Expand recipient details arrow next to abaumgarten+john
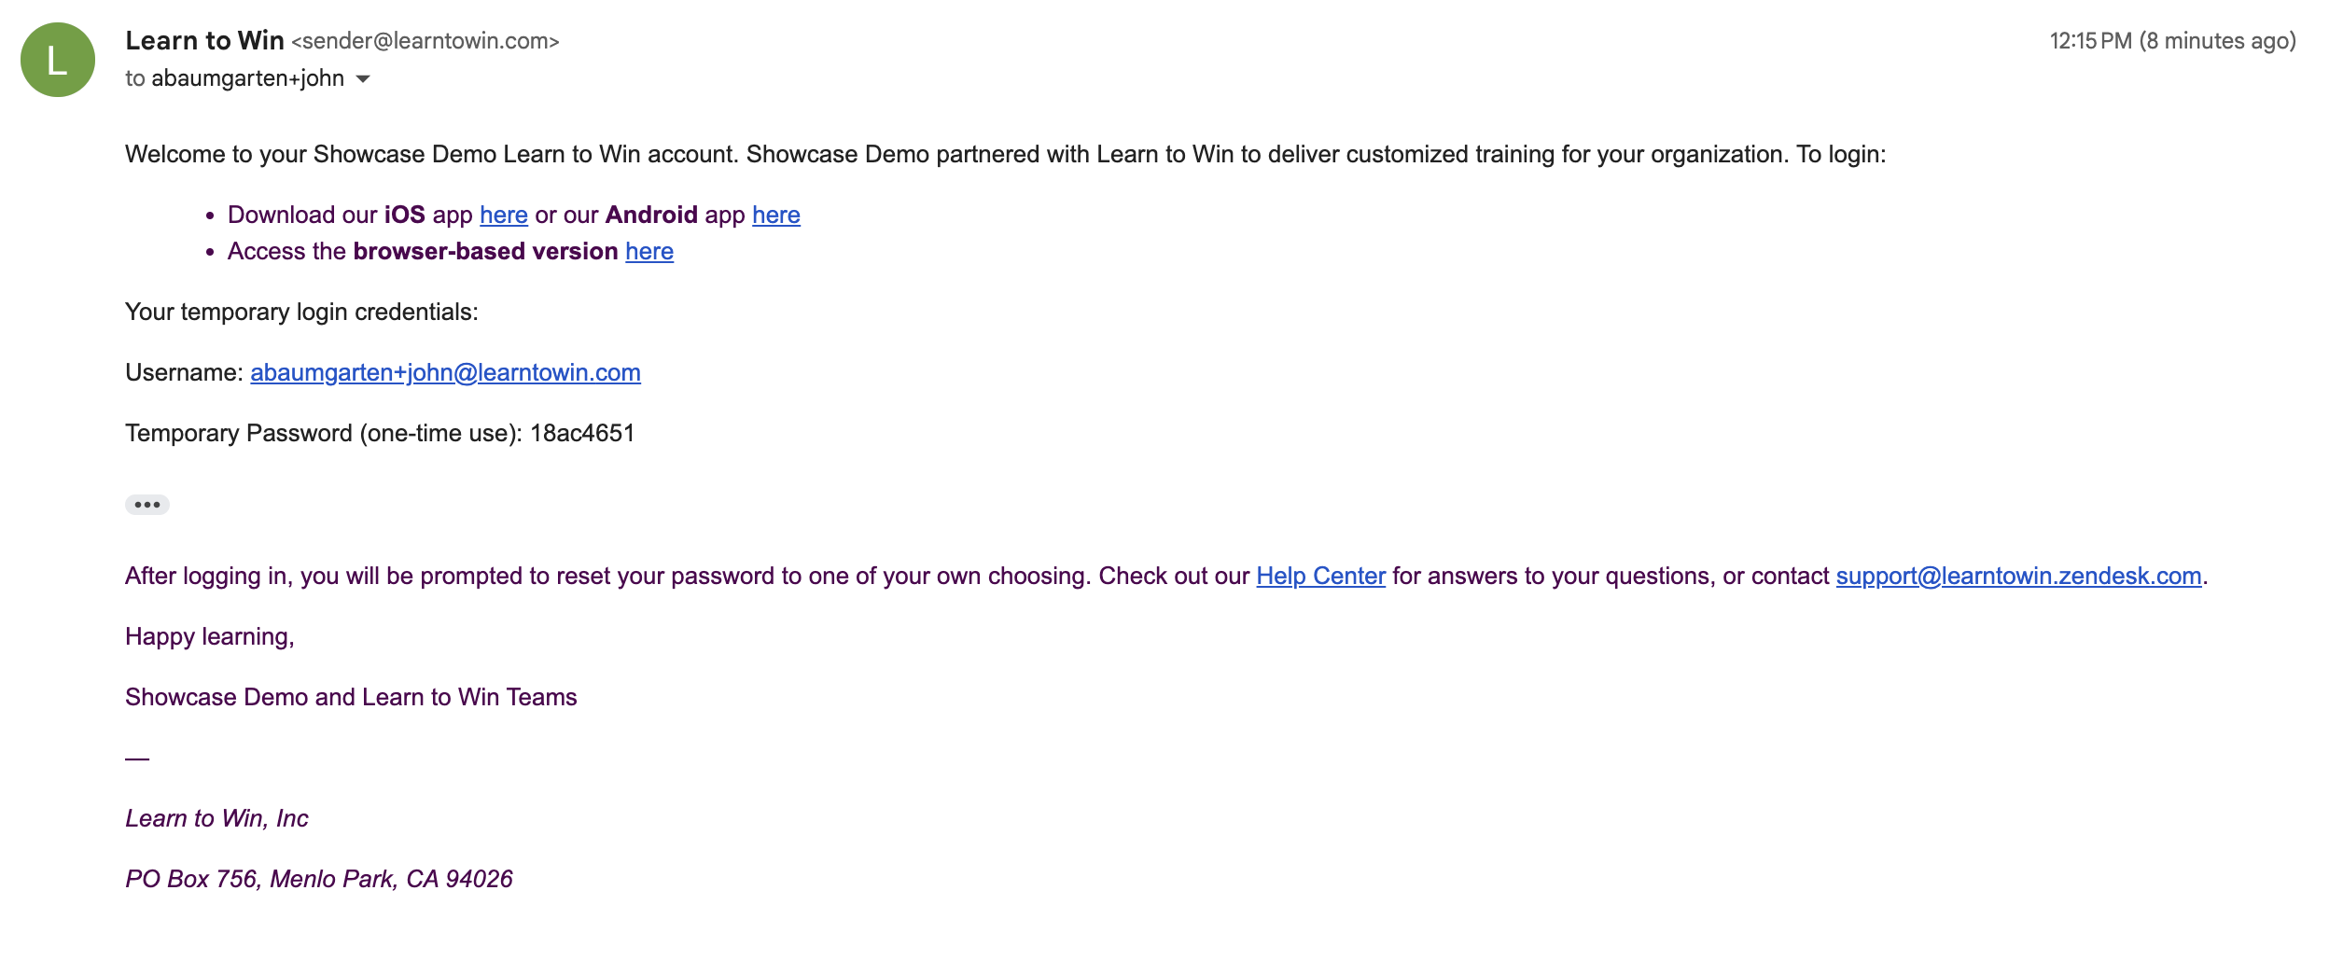 (364, 79)
